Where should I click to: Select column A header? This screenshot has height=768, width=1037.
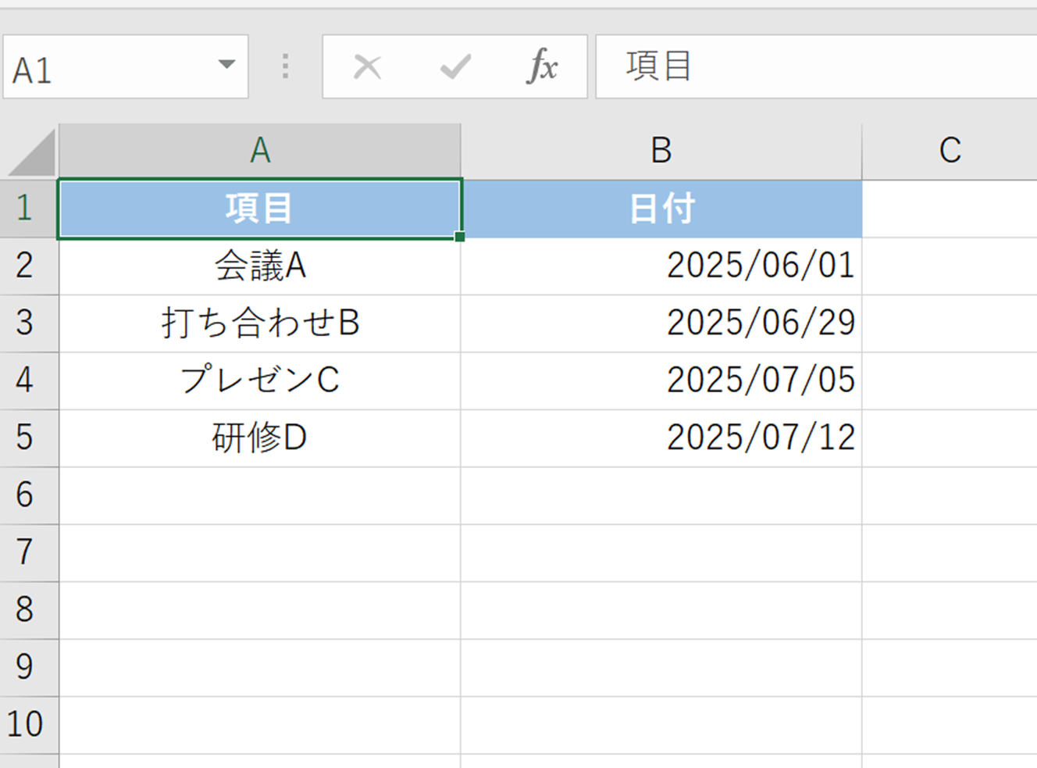tap(260, 151)
